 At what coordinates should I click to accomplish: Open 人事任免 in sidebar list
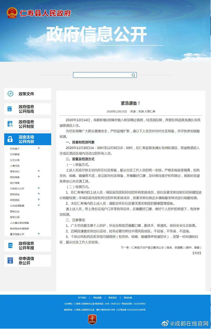[x=14, y=166]
